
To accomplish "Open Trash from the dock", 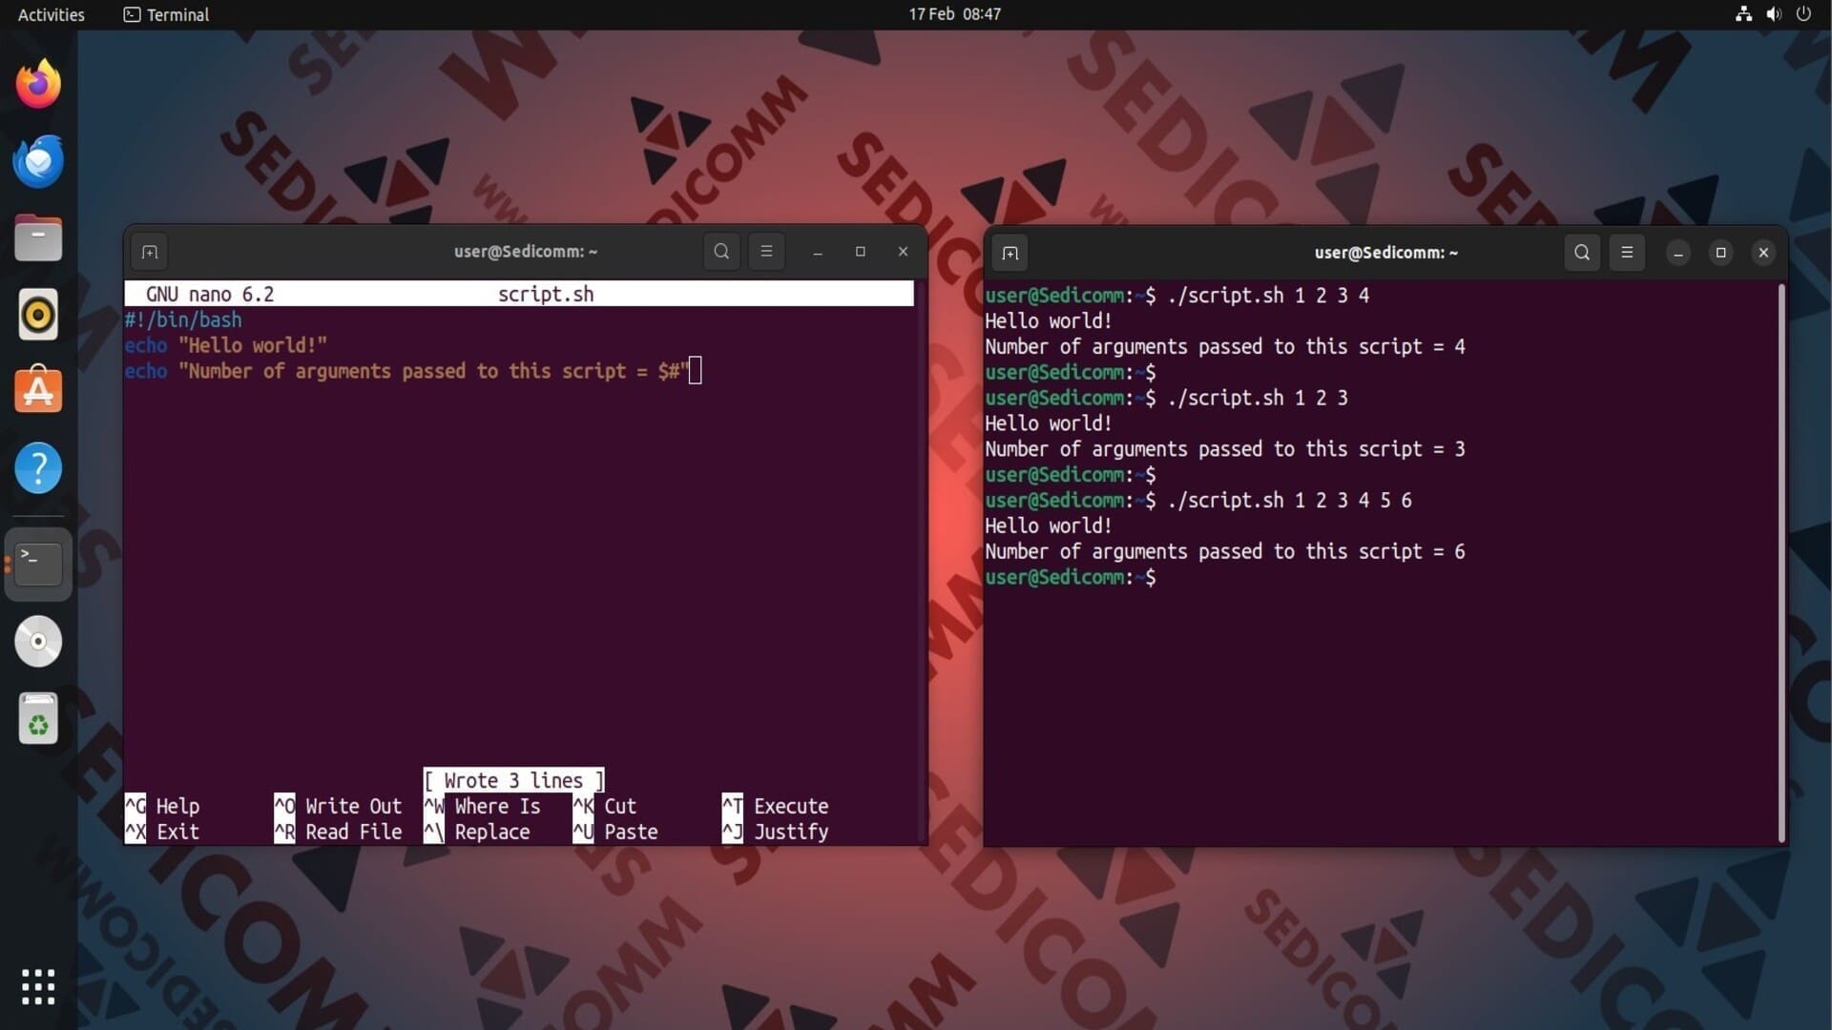I will click(x=38, y=718).
